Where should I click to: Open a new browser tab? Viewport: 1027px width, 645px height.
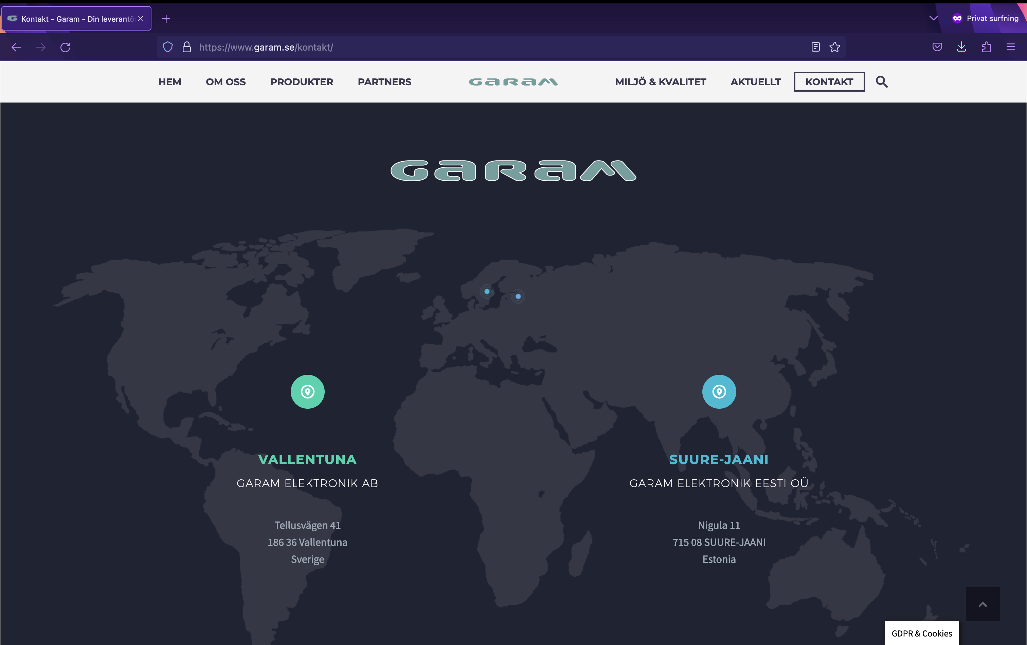[x=166, y=19]
